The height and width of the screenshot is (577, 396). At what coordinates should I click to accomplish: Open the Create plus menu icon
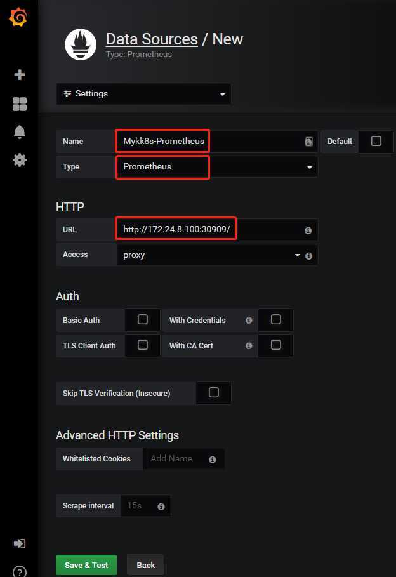[20, 75]
